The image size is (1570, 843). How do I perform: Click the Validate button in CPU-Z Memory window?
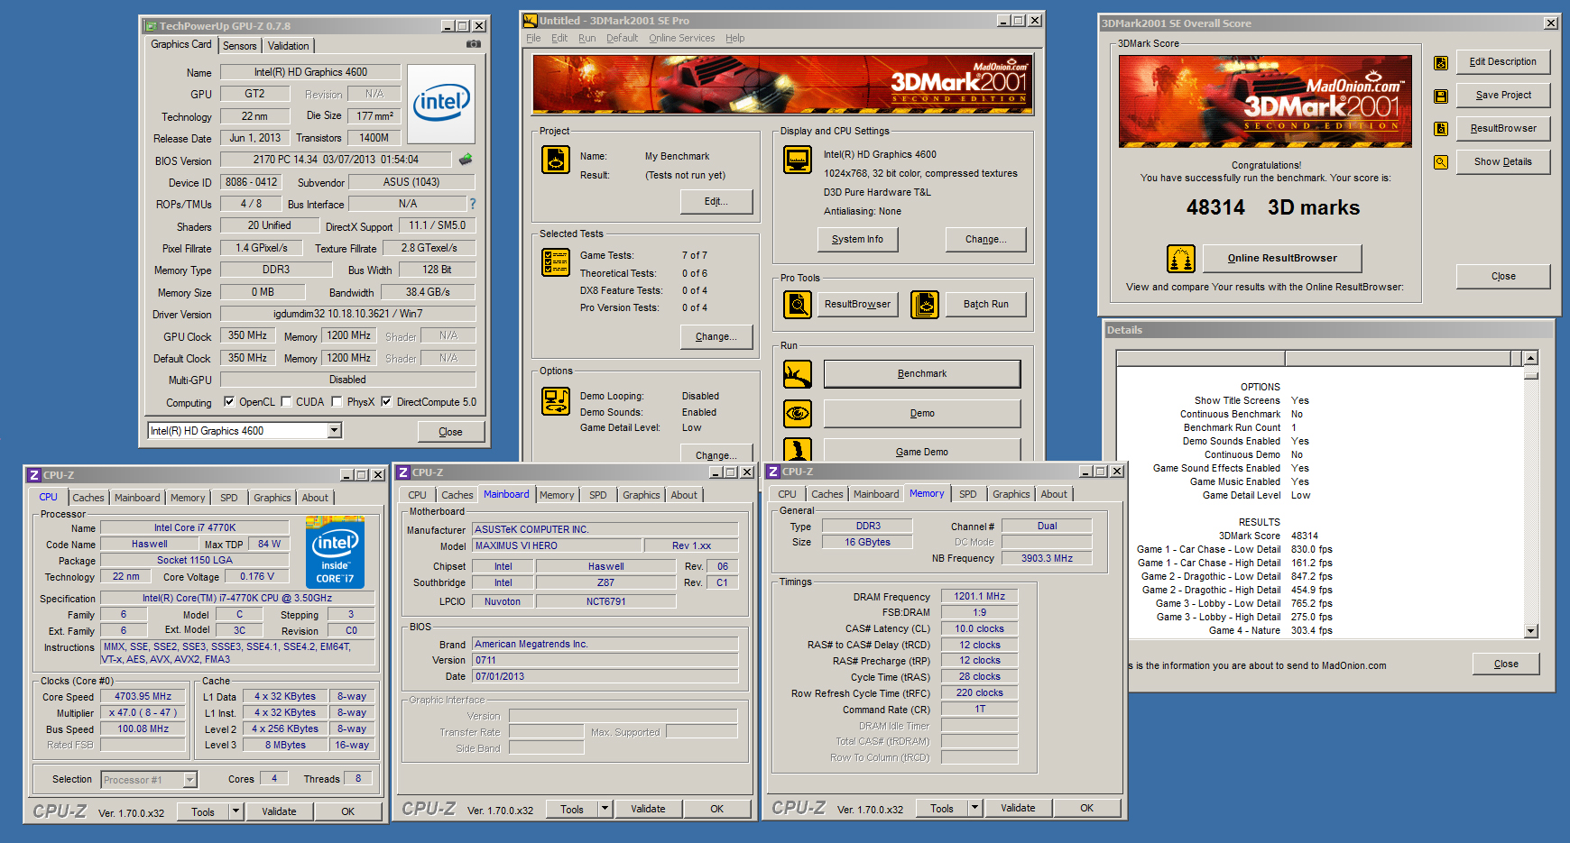1018,808
